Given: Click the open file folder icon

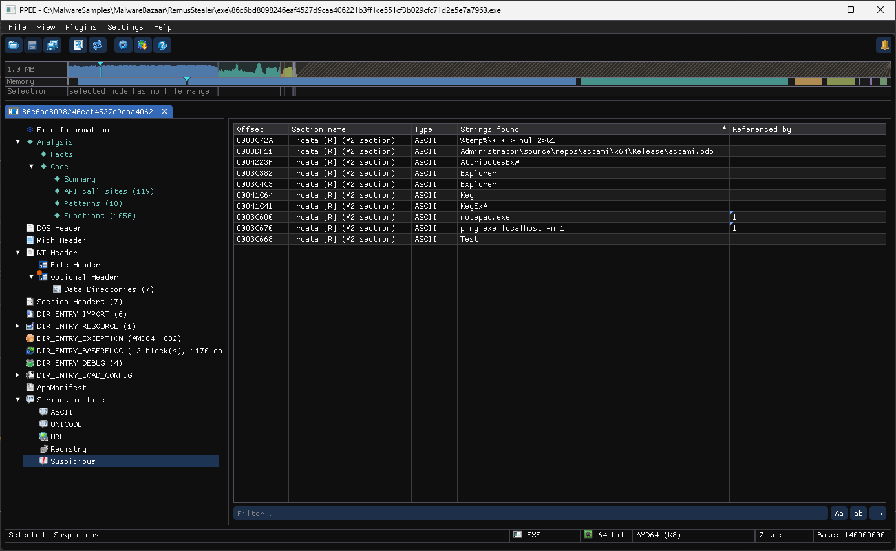Looking at the screenshot, I should point(13,45).
